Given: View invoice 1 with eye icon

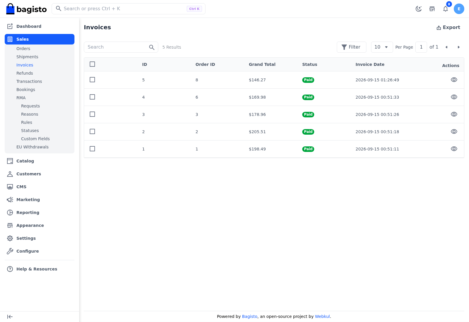Looking at the screenshot, I should click(454, 149).
